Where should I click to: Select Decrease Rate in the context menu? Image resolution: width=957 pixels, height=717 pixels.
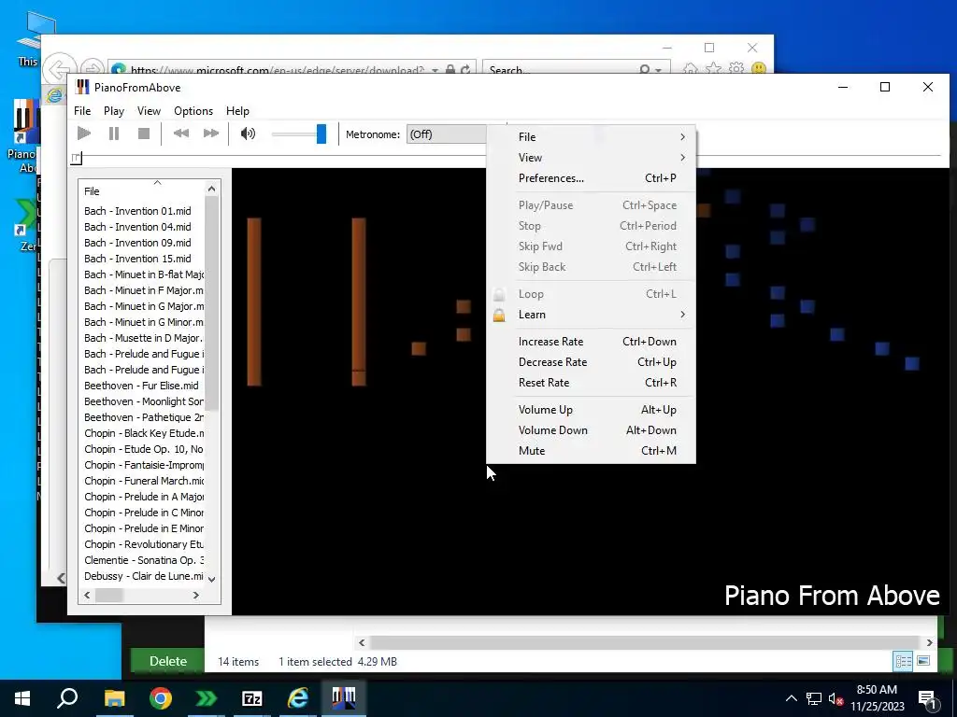(591, 362)
